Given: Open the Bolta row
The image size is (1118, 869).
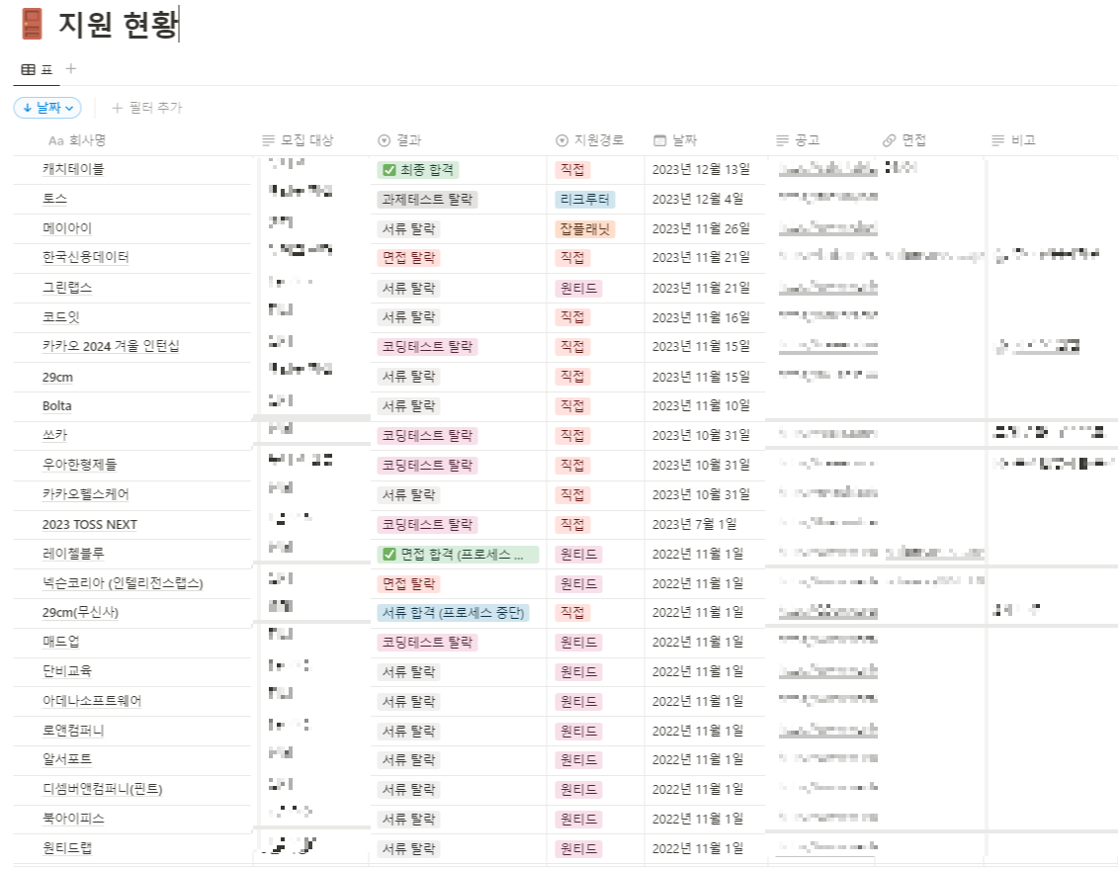Looking at the screenshot, I should click(x=57, y=405).
